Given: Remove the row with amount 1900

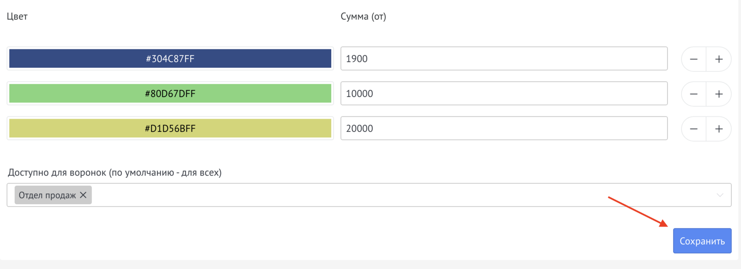Looking at the screenshot, I should [x=694, y=59].
